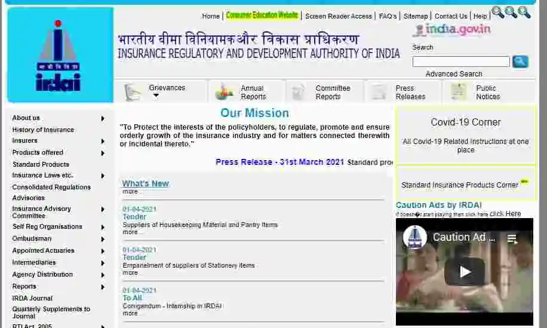Click the blue search button icon
547x328 pixels.
(x=520, y=62)
